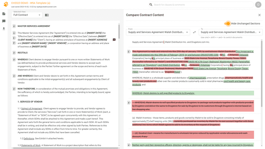Click the A marker beside the intro paragraph

point(14,33)
